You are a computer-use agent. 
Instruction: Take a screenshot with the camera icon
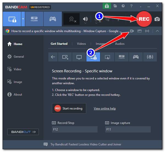[157, 19]
